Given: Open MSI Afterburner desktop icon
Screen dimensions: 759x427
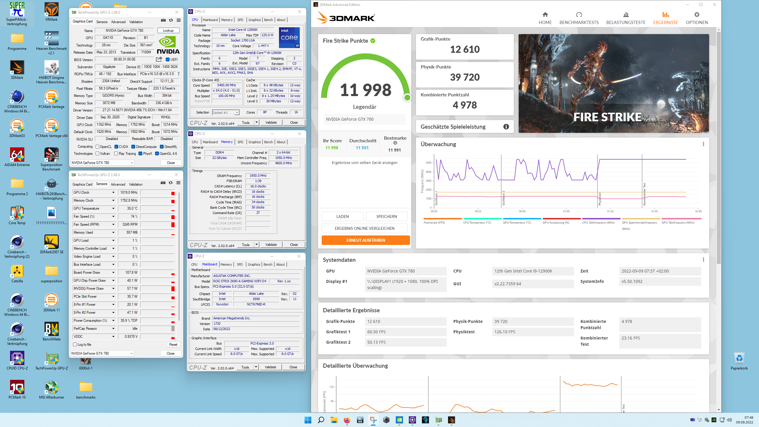Looking at the screenshot, I should [52, 390].
